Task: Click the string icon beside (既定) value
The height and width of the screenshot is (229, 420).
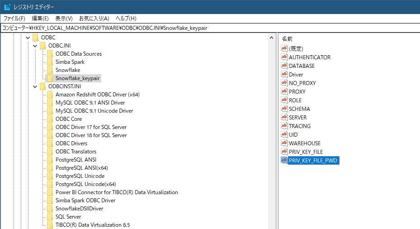Action: click(x=284, y=48)
